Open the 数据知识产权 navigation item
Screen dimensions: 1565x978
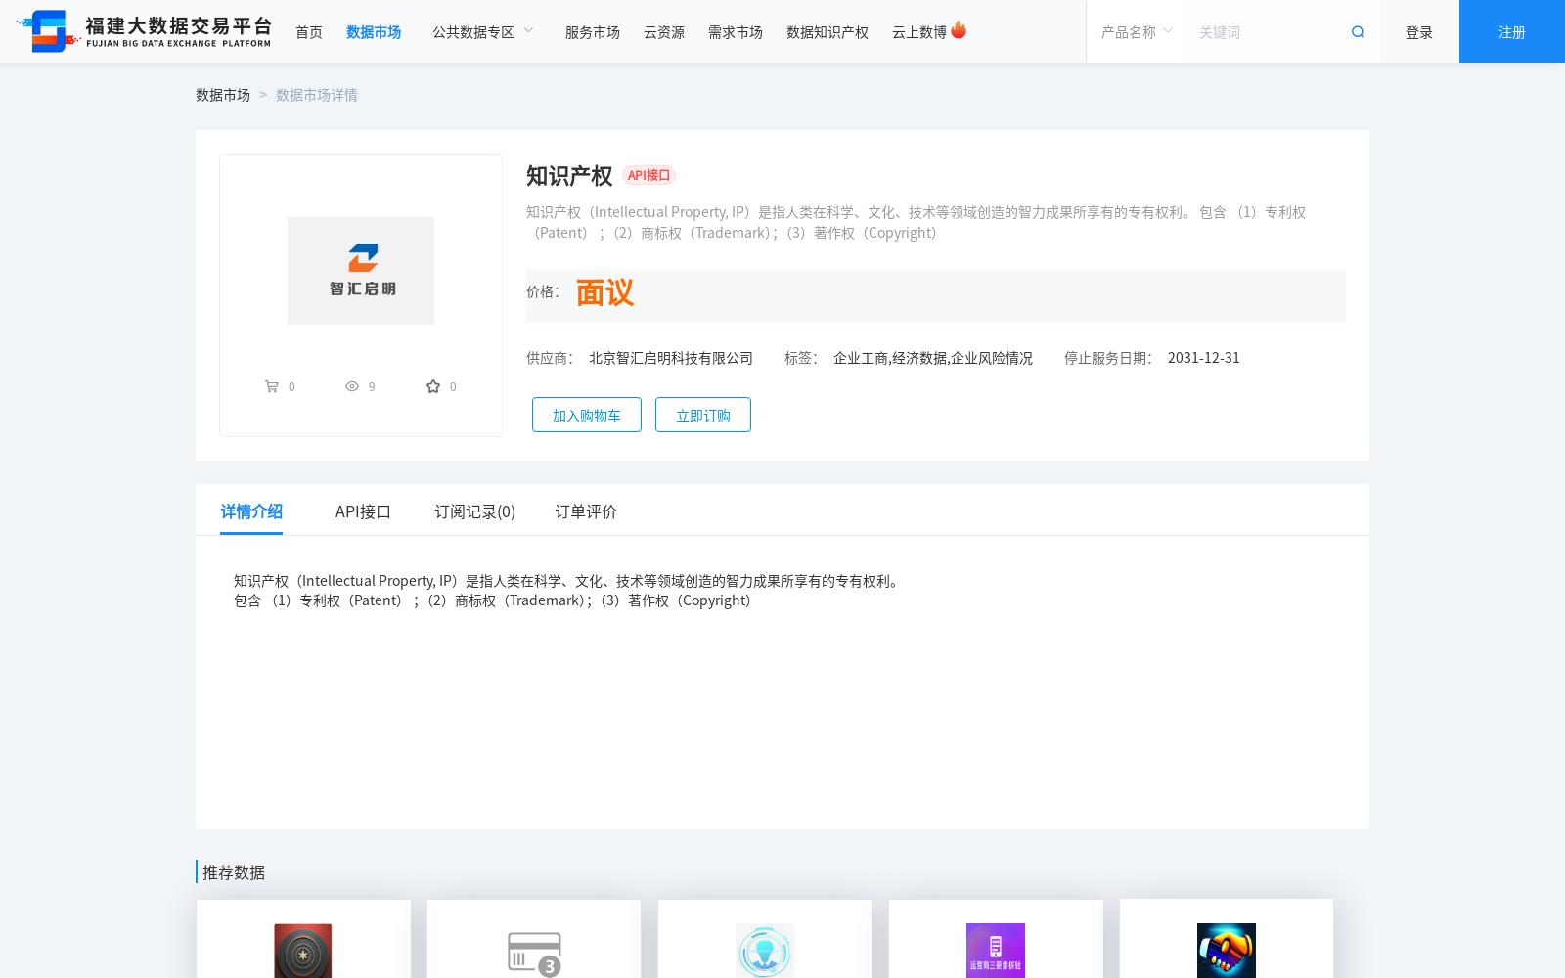tap(827, 32)
